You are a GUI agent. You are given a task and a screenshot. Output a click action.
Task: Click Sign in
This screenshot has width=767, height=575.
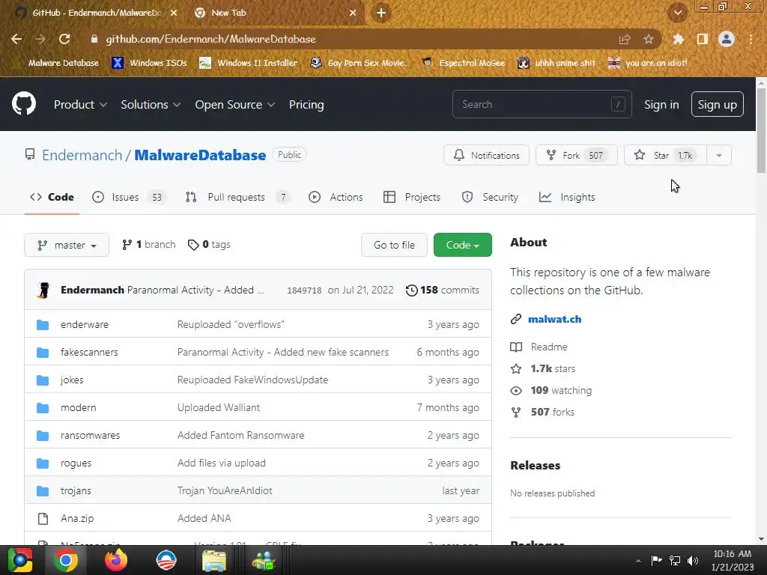pos(661,104)
